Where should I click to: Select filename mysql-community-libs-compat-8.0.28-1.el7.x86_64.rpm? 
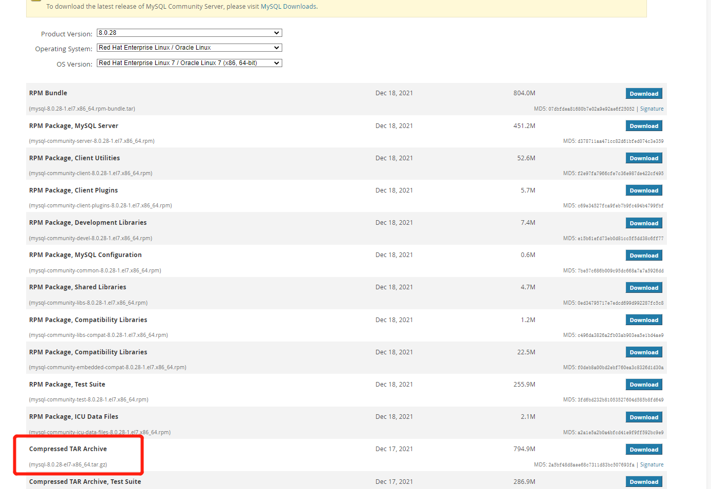coord(98,335)
